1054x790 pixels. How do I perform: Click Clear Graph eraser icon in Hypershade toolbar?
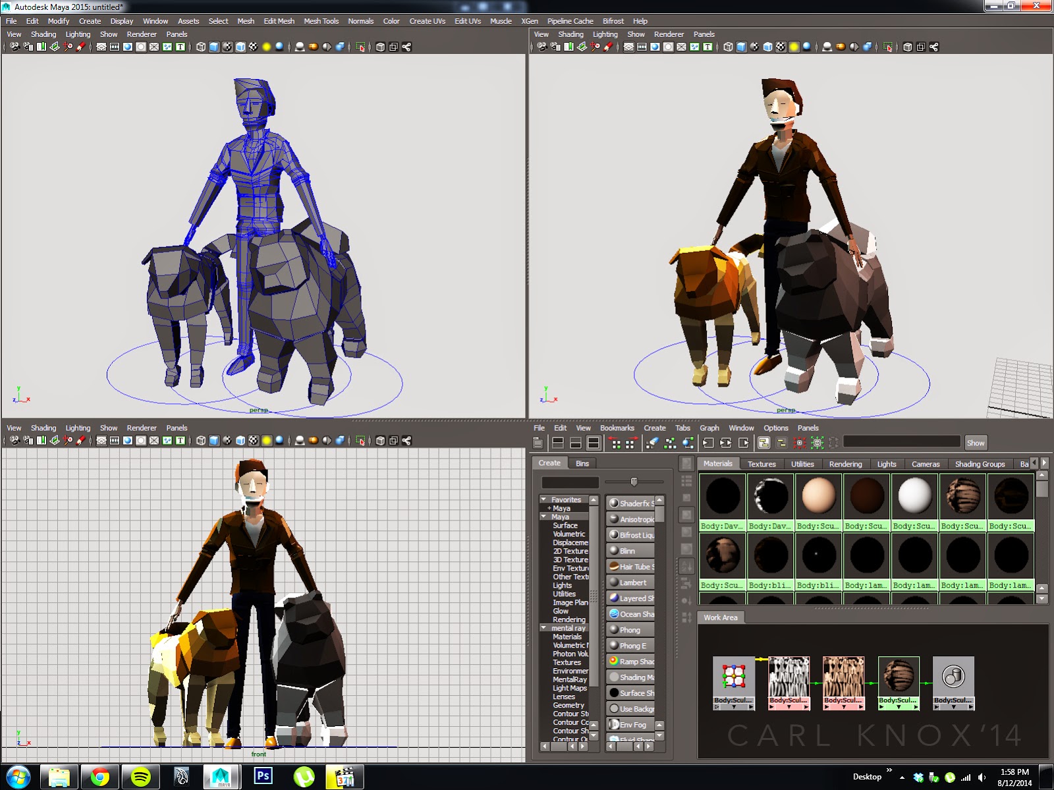click(652, 443)
